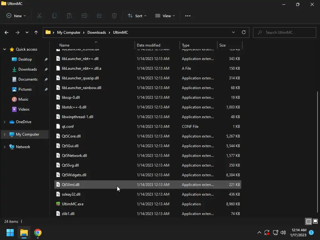
Task: Switch to details view icon in status bar
Action: (308, 222)
